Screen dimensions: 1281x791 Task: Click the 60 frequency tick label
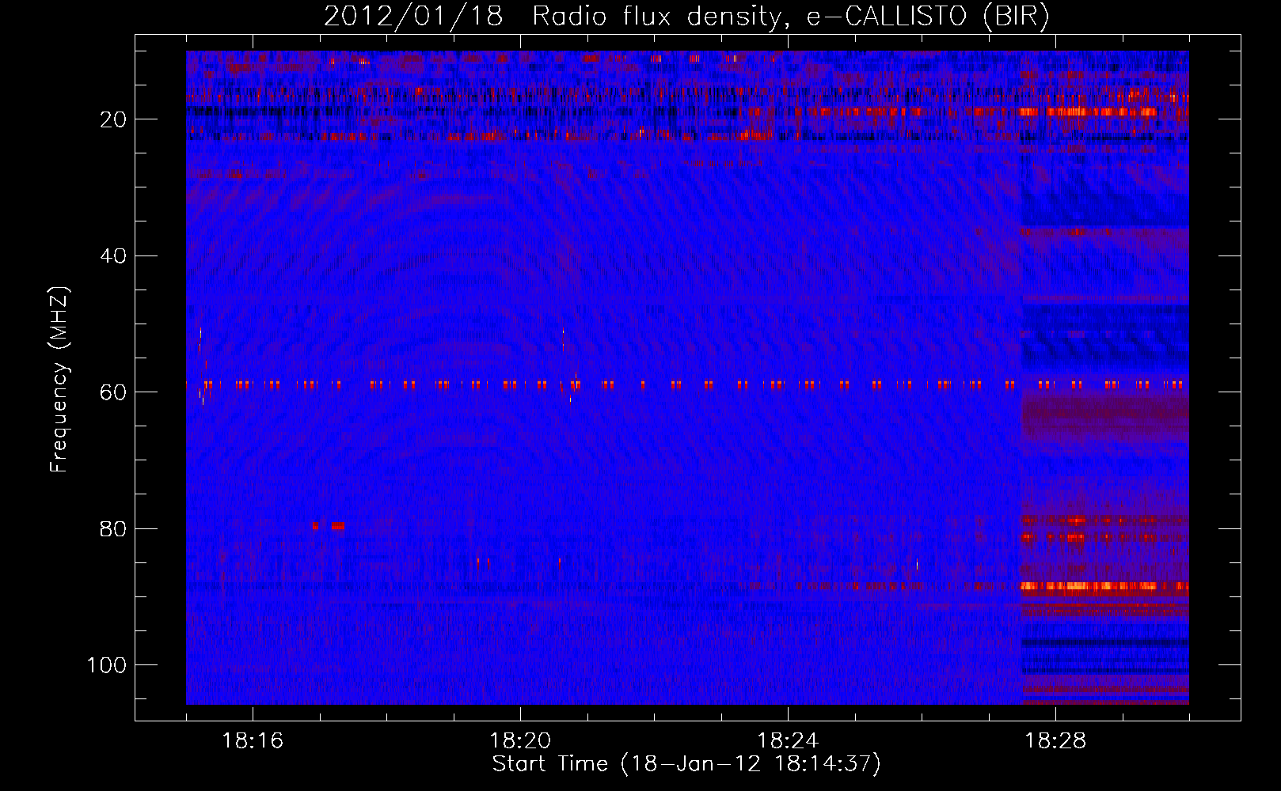113,392
